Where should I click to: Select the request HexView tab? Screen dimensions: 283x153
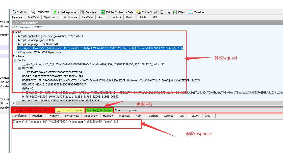[x=88, y=17]
